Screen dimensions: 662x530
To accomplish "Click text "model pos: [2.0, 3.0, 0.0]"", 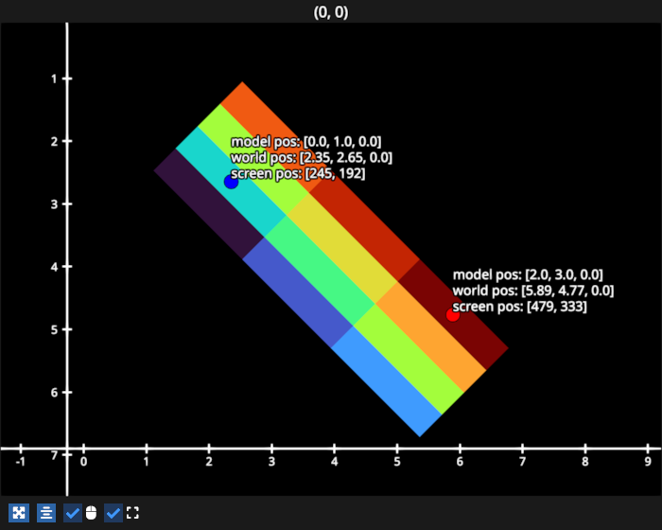I will pos(528,274).
